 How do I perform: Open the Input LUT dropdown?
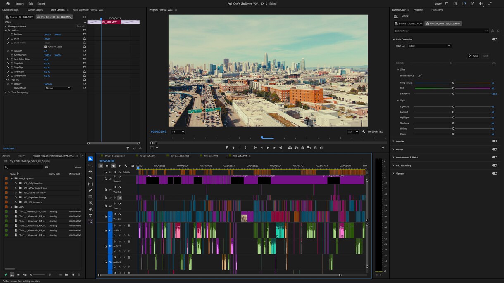tap(430, 46)
